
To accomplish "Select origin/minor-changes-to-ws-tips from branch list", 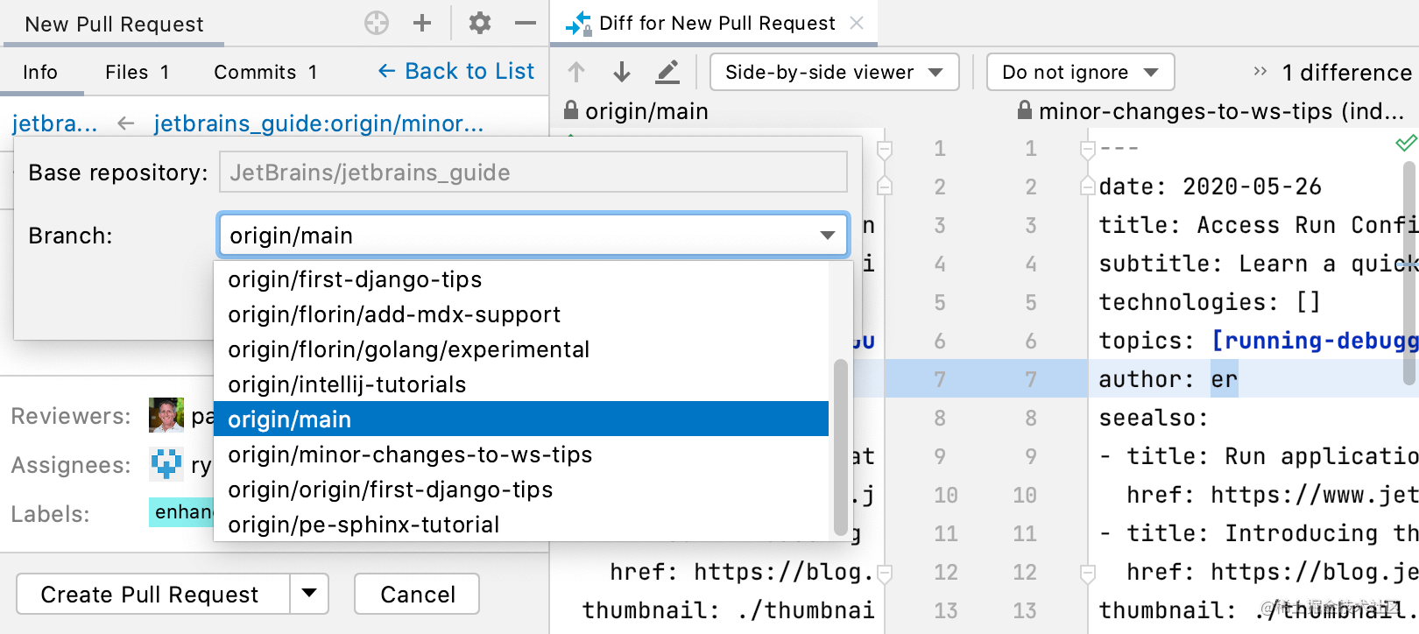I will coord(410,454).
